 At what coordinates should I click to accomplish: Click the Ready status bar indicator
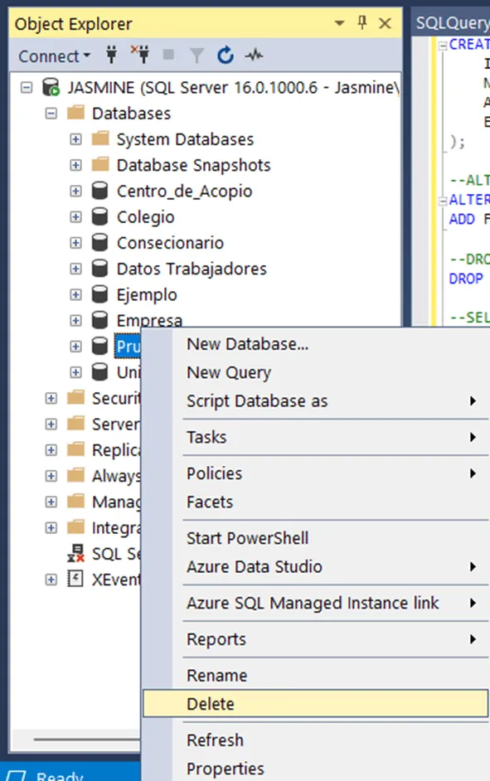[x=58, y=775]
